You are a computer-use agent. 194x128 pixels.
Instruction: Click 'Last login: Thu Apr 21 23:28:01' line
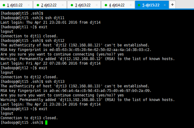[x=50, y=22]
